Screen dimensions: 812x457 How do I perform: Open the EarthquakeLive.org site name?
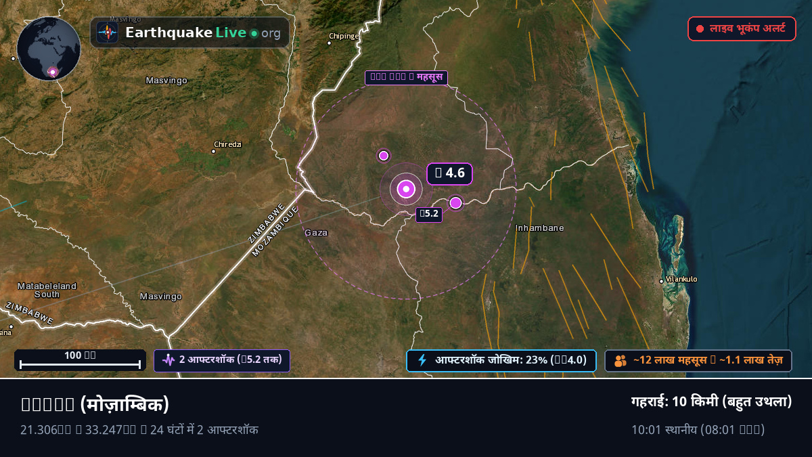(203, 32)
